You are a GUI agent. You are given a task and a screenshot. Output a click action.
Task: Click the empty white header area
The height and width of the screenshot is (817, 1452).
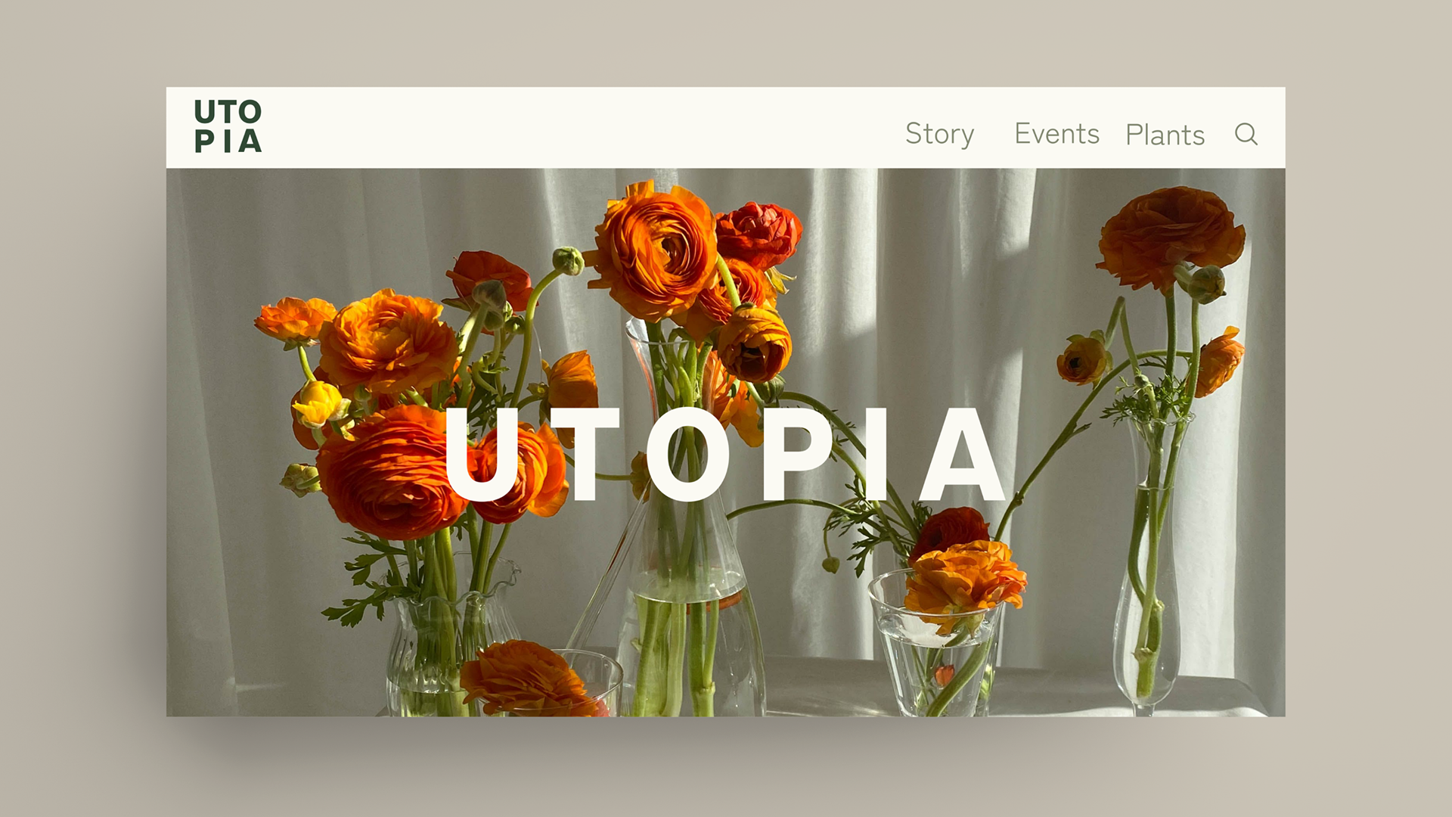click(x=582, y=127)
